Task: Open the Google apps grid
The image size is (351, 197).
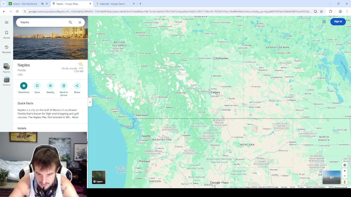Action: click(x=324, y=22)
